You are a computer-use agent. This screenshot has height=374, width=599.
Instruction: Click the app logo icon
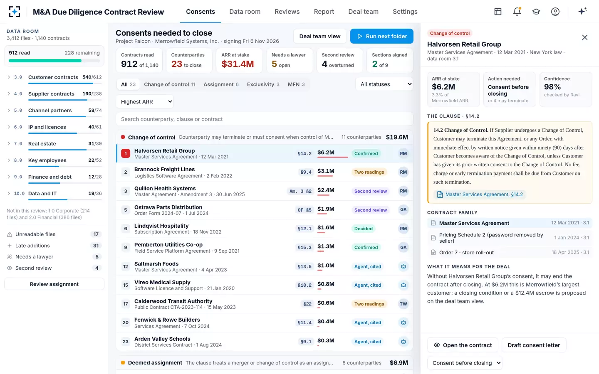coord(15,12)
